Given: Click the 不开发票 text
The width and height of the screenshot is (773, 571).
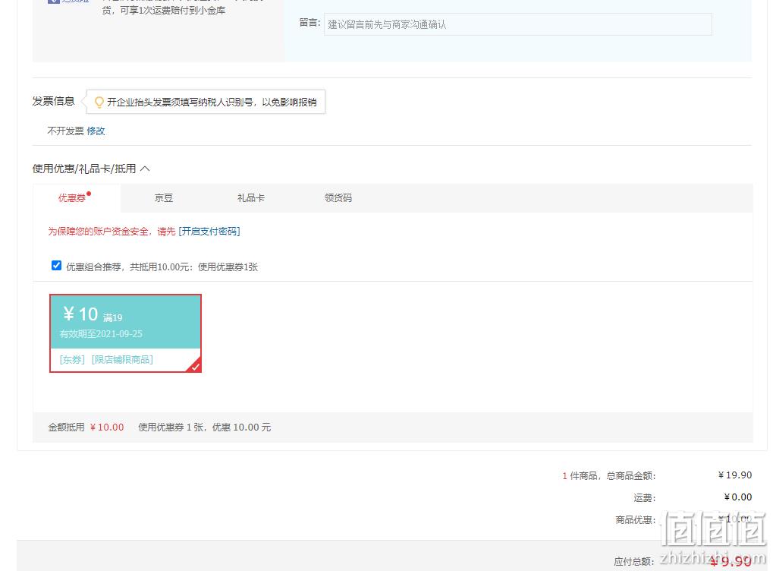Looking at the screenshot, I should [x=65, y=131].
